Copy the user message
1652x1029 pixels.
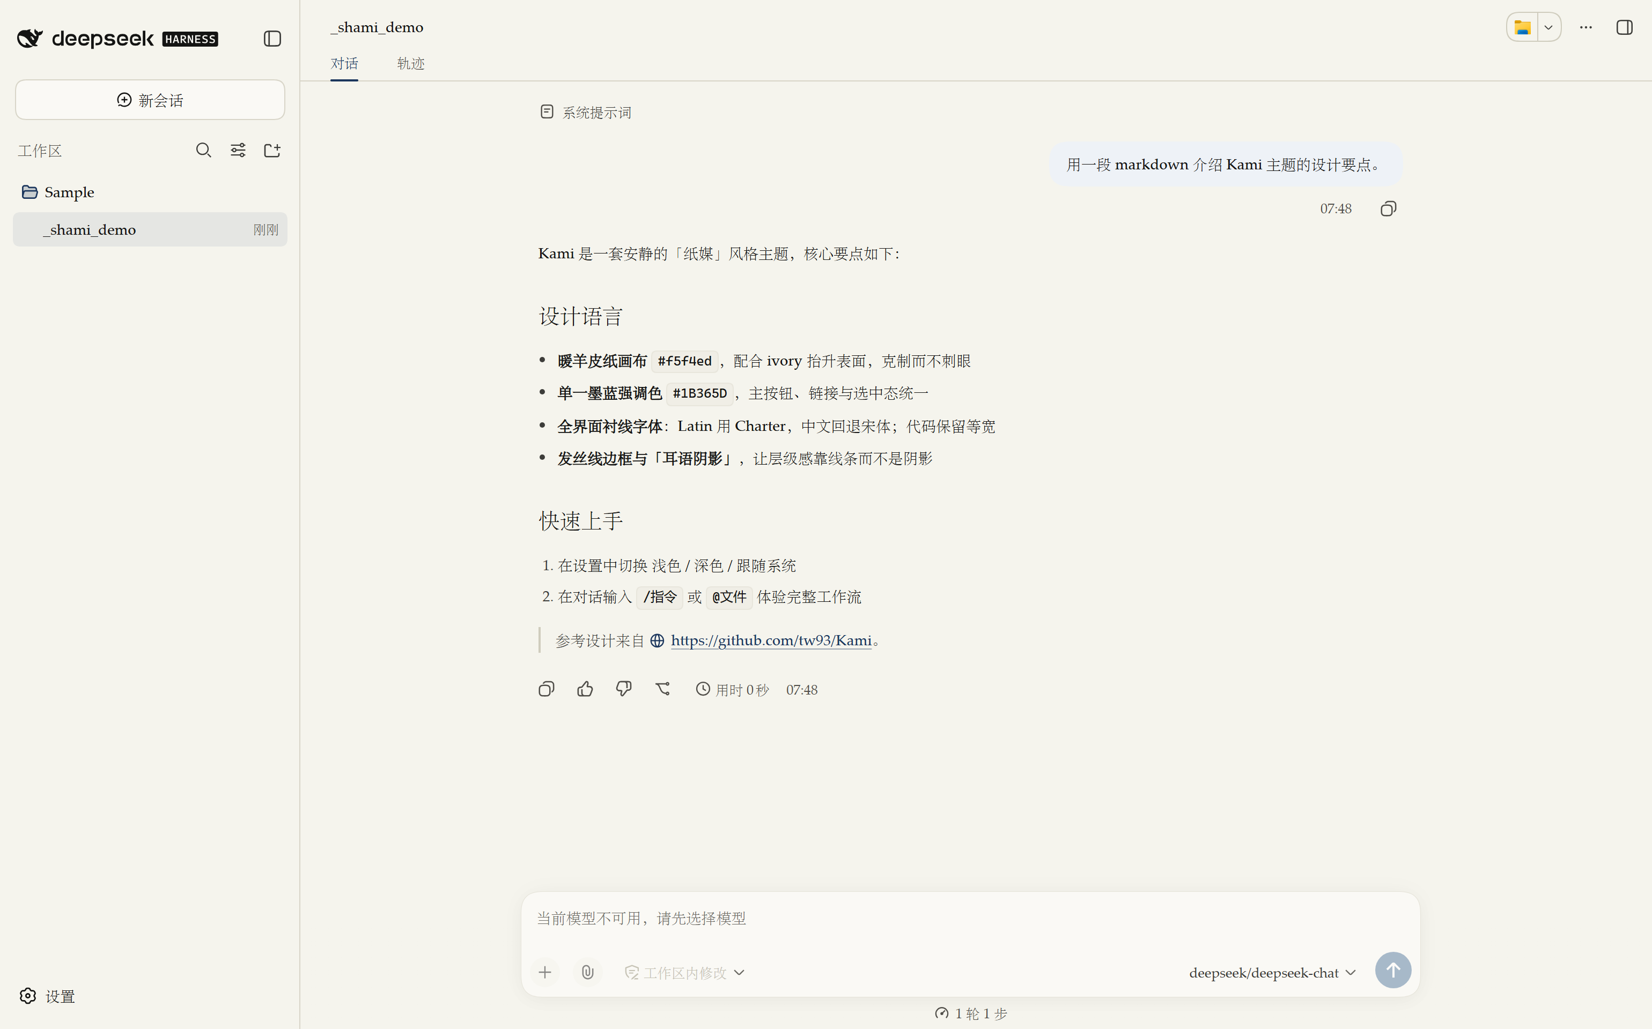[x=1389, y=209]
